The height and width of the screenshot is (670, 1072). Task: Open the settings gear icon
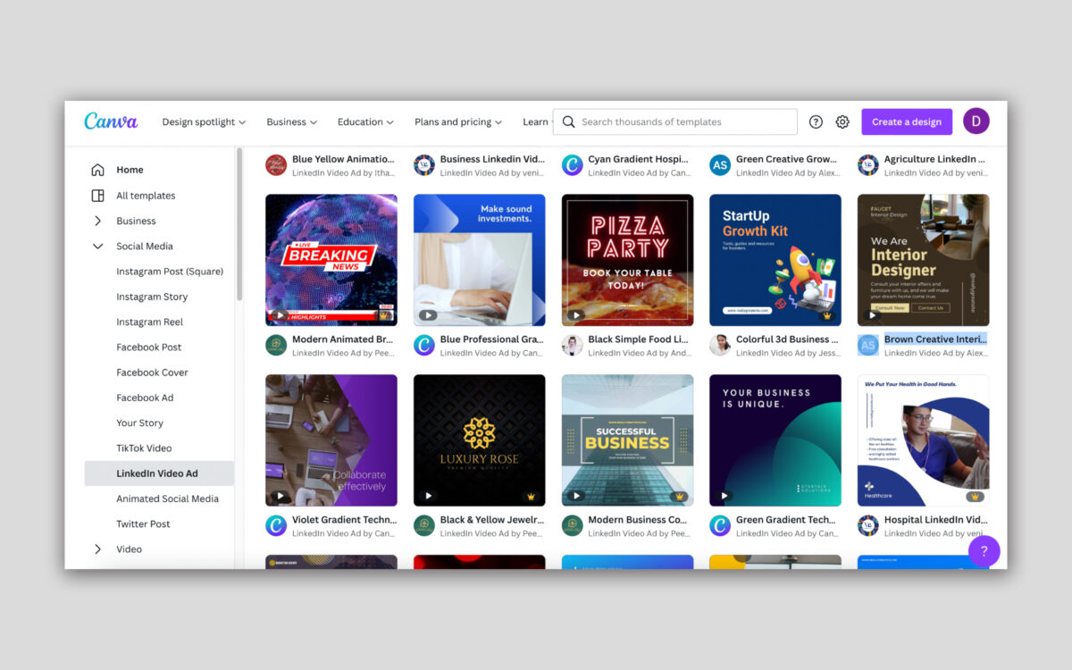[842, 121]
